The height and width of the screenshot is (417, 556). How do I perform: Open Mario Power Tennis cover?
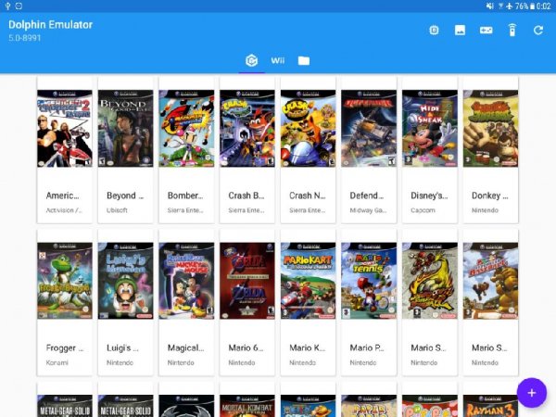pyautogui.click(x=369, y=281)
